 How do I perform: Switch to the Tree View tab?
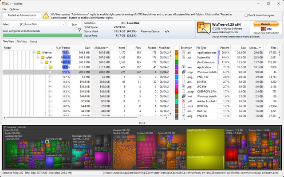pyautogui.click(x=8, y=41)
